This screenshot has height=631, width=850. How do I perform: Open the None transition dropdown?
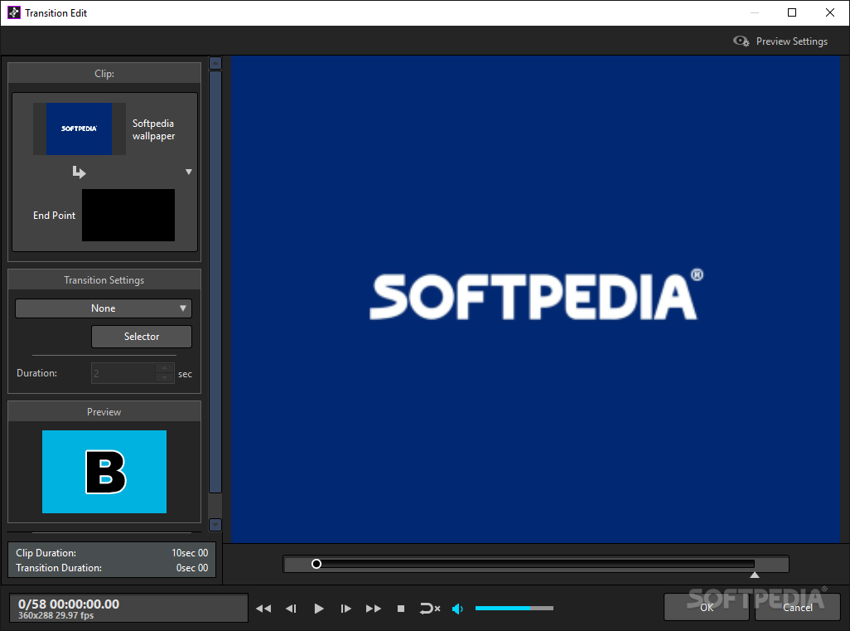(x=104, y=308)
